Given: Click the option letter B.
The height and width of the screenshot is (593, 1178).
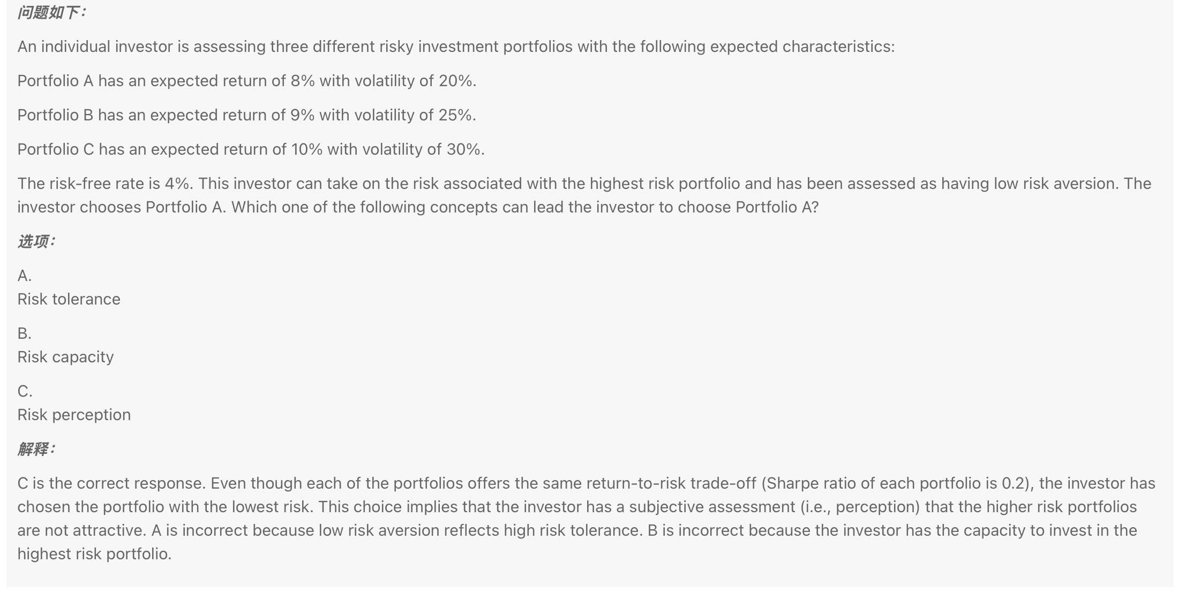Looking at the screenshot, I should (25, 333).
